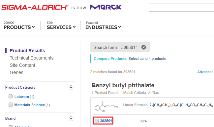214x127 pixels.
Task: Switch to Site Content results
Action: tap(22, 65)
